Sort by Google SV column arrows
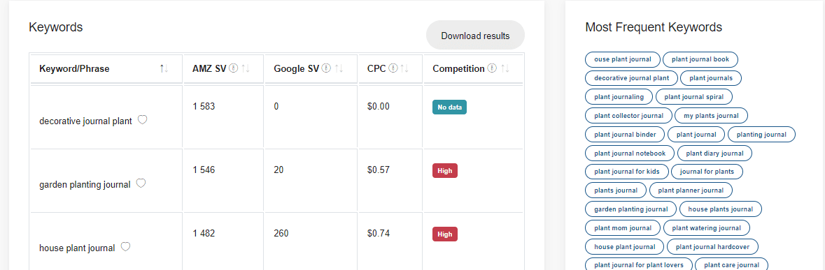The width and height of the screenshot is (825, 270). coord(339,68)
